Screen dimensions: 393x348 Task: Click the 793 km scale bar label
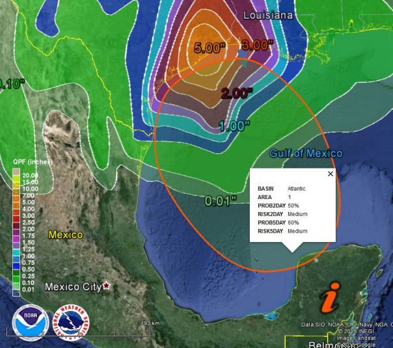tap(150, 323)
